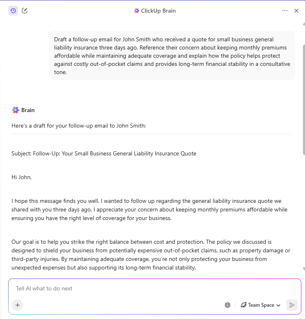This screenshot has height=319, width=305.
Task: Click the Brain avatar icon beside the response
Action: 16,110
